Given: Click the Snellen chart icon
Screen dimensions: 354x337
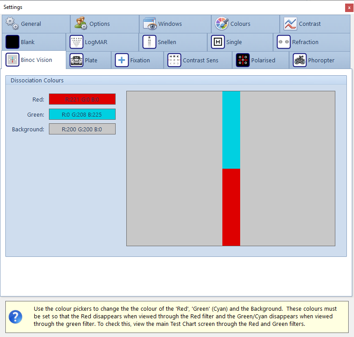Looking at the screenshot, I should click(149, 42).
